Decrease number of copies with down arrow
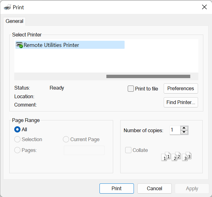Viewport: 212px width, 197px height. 184,132
